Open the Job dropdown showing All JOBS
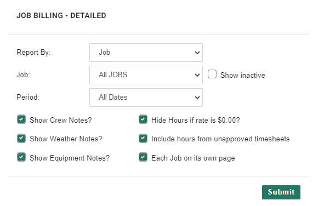The width and height of the screenshot is (324, 206). pyautogui.click(x=146, y=75)
